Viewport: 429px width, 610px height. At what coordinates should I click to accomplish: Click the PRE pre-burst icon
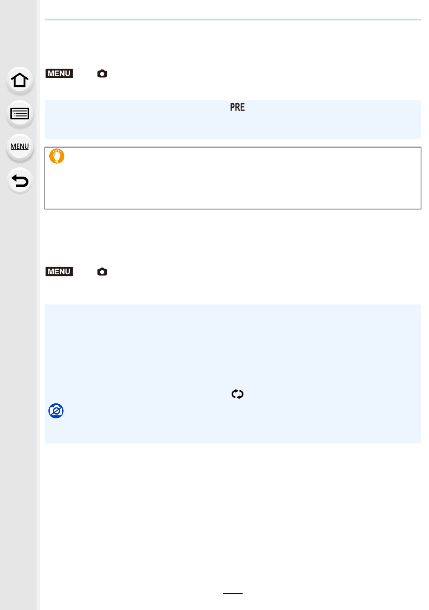point(237,107)
